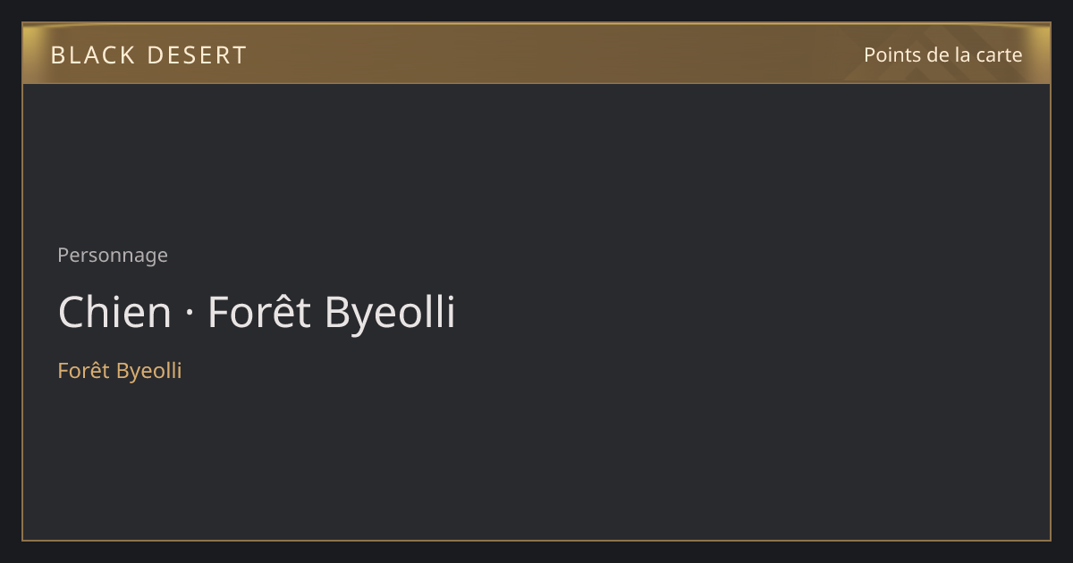Click the word BLACK in the header
The image size is (1073, 563).
[94, 55]
